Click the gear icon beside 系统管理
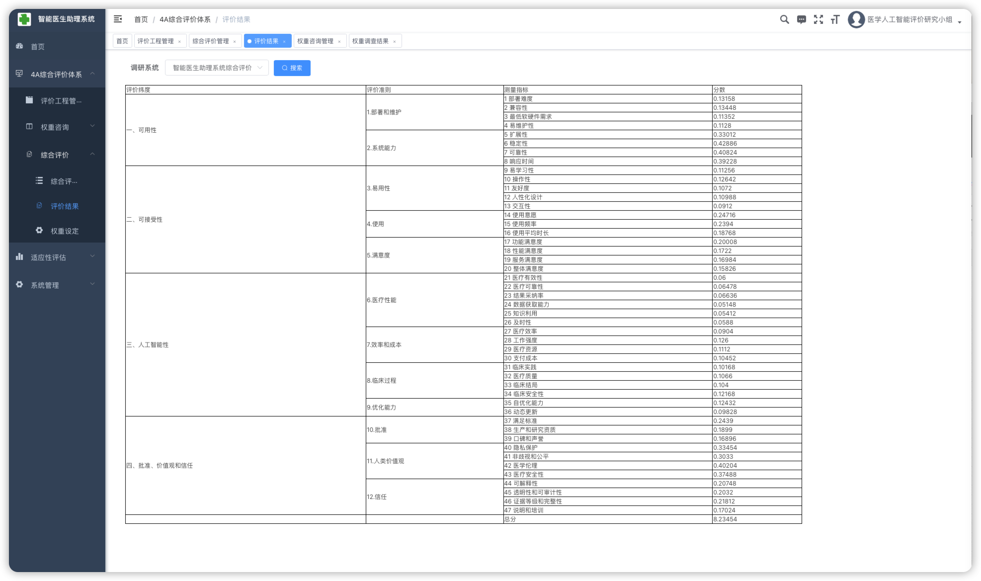The width and height of the screenshot is (981, 581). pos(19,285)
